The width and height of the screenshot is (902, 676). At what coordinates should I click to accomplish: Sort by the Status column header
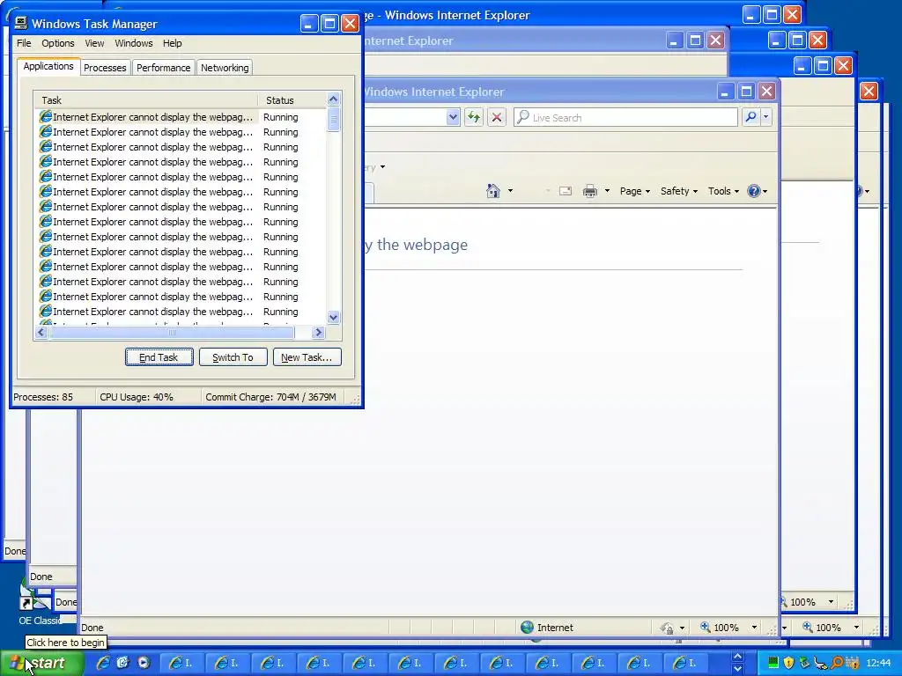coord(292,100)
